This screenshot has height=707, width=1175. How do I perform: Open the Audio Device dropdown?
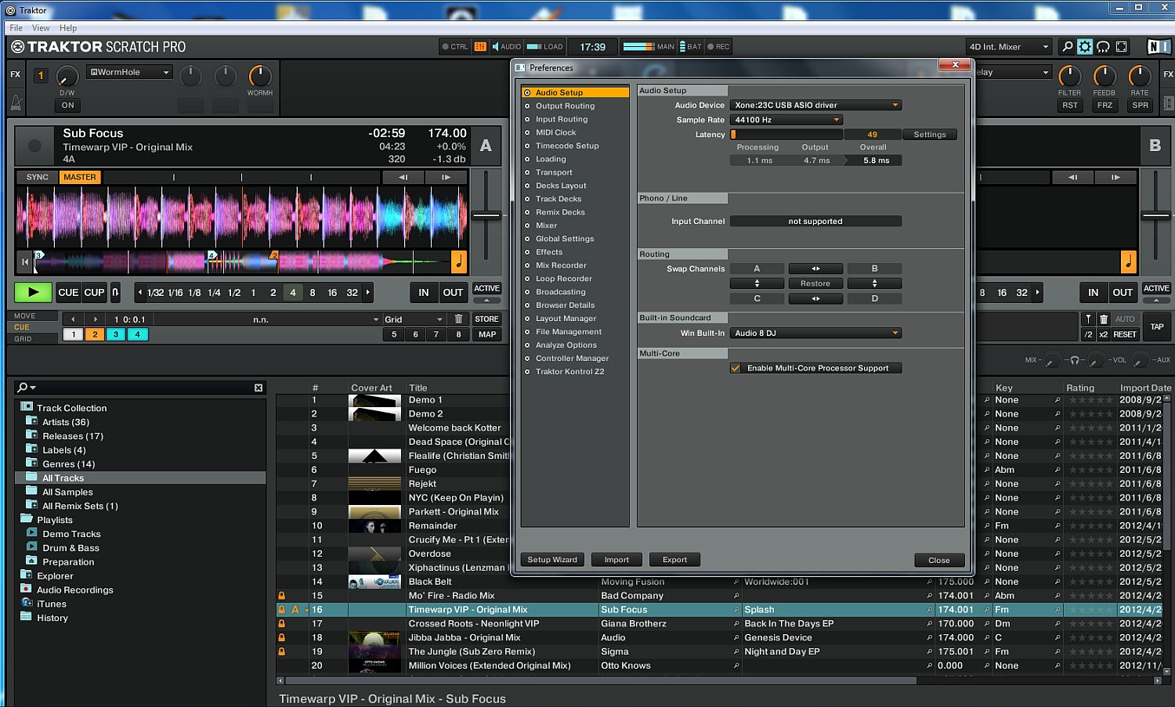[815, 105]
